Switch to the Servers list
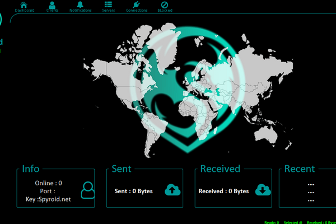 108,7
